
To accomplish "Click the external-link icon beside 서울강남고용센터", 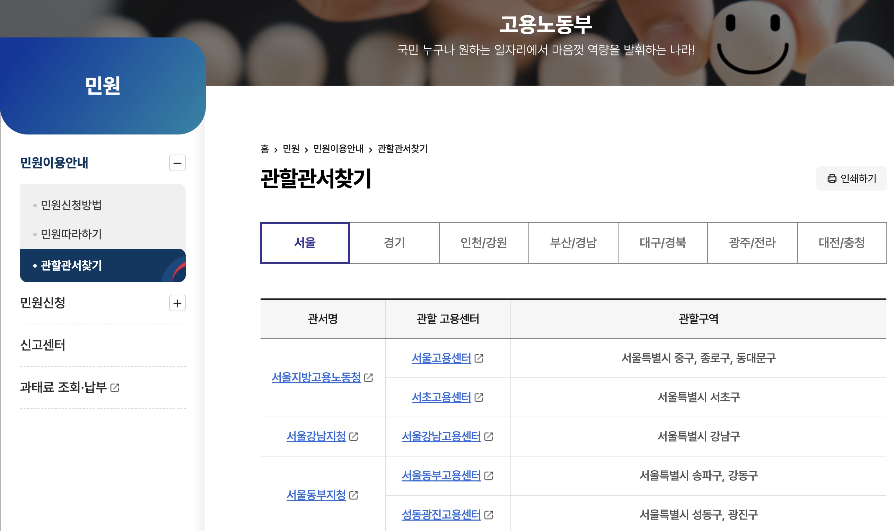I will tap(488, 437).
